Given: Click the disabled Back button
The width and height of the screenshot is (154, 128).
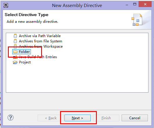Looking at the screenshot, I should coord(51,118).
